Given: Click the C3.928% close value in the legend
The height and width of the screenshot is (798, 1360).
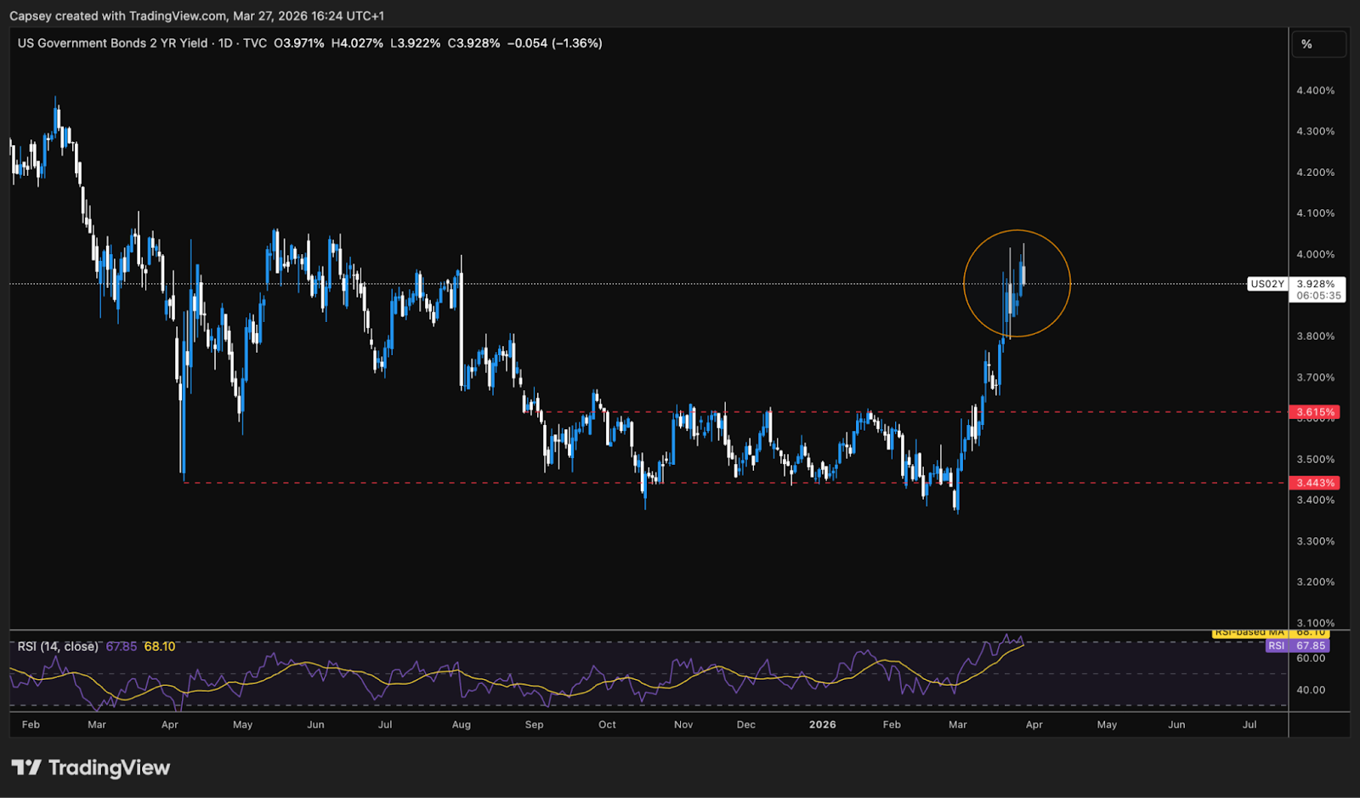Looking at the screenshot, I should pyautogui.click(x=473, y=42).
